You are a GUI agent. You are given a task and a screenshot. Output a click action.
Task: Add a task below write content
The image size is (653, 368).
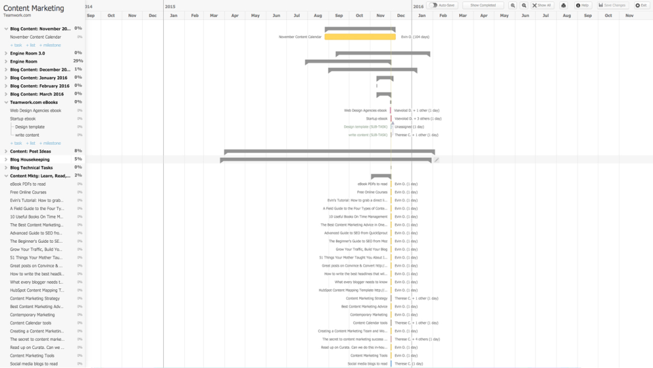pos(16,144)
